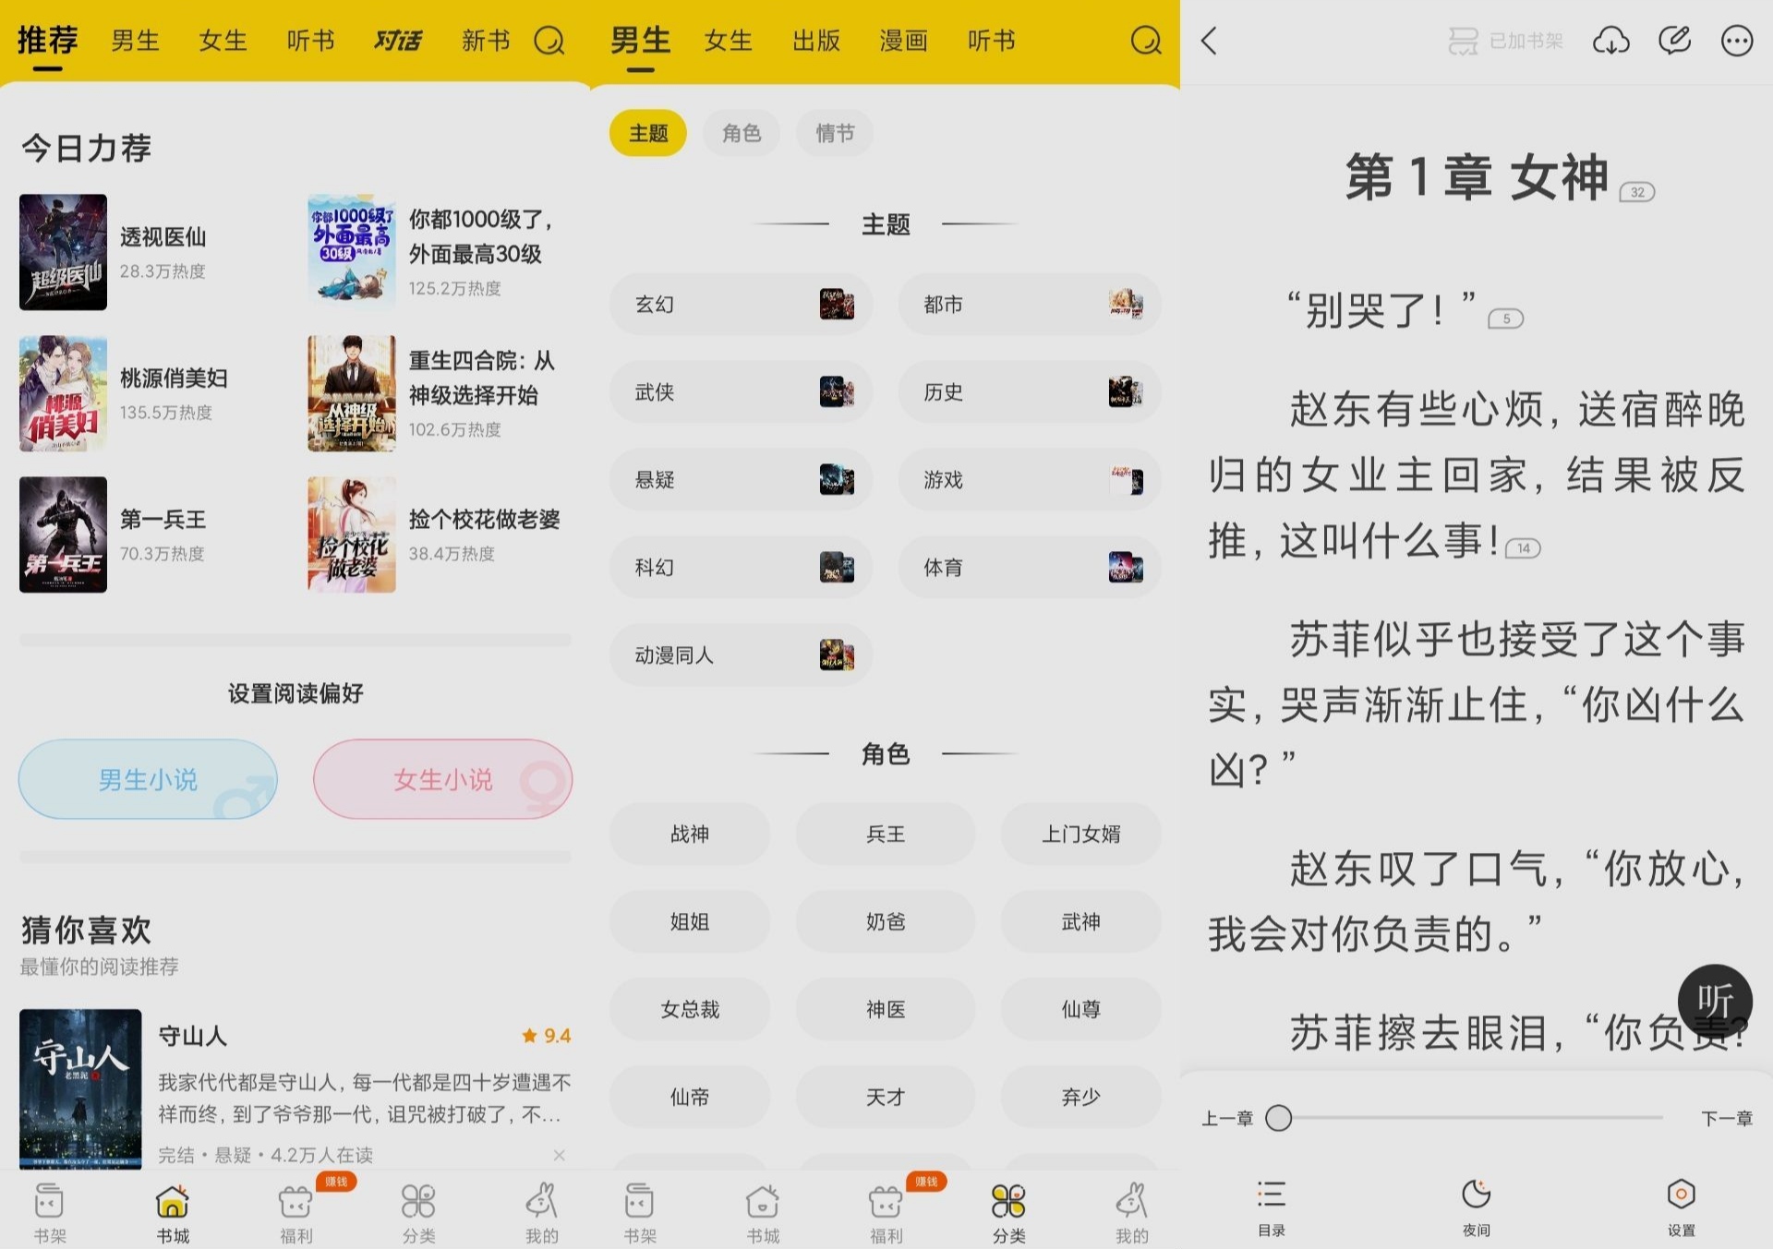The image size is (1773, 1249).
Task: Go to next chapter with 下一章
Action: tap(1727, 1118)
